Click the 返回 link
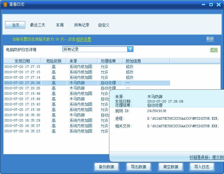 [214, 50]
